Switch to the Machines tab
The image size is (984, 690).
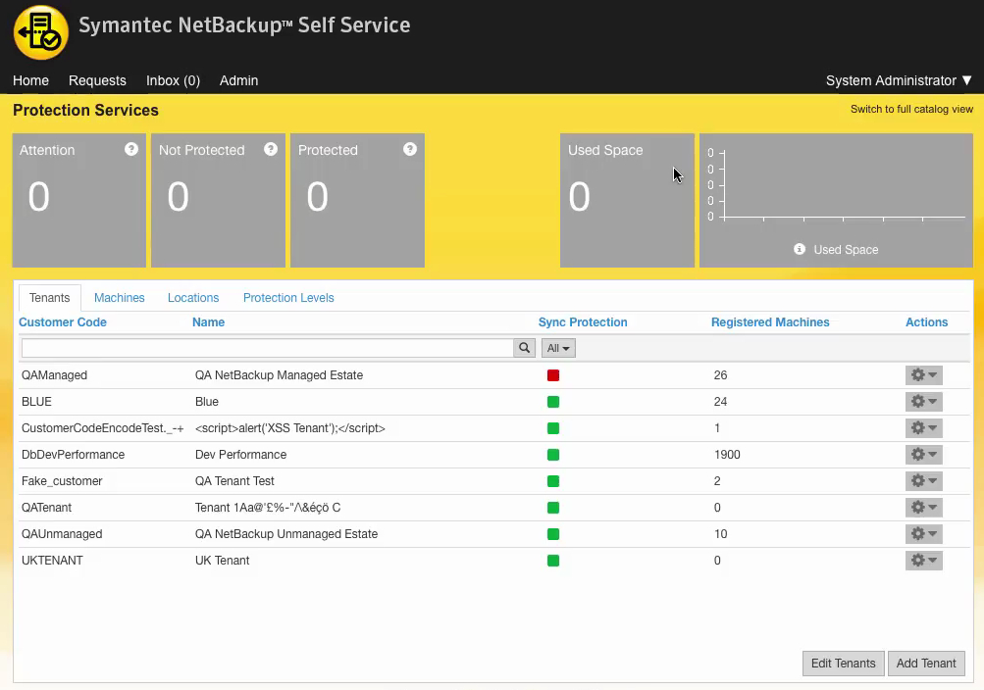click(x=120, y=298)
